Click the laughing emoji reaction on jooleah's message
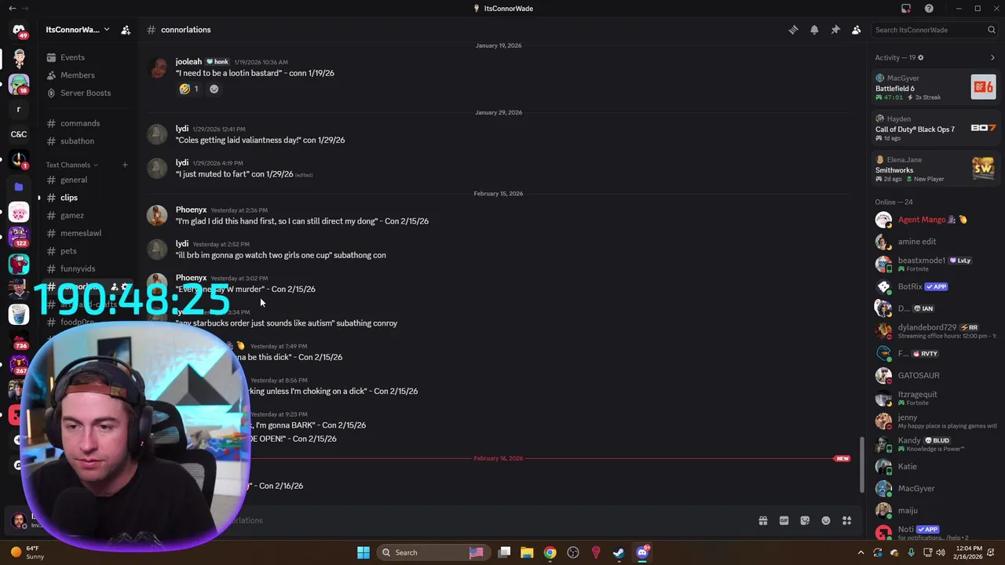 189,89
